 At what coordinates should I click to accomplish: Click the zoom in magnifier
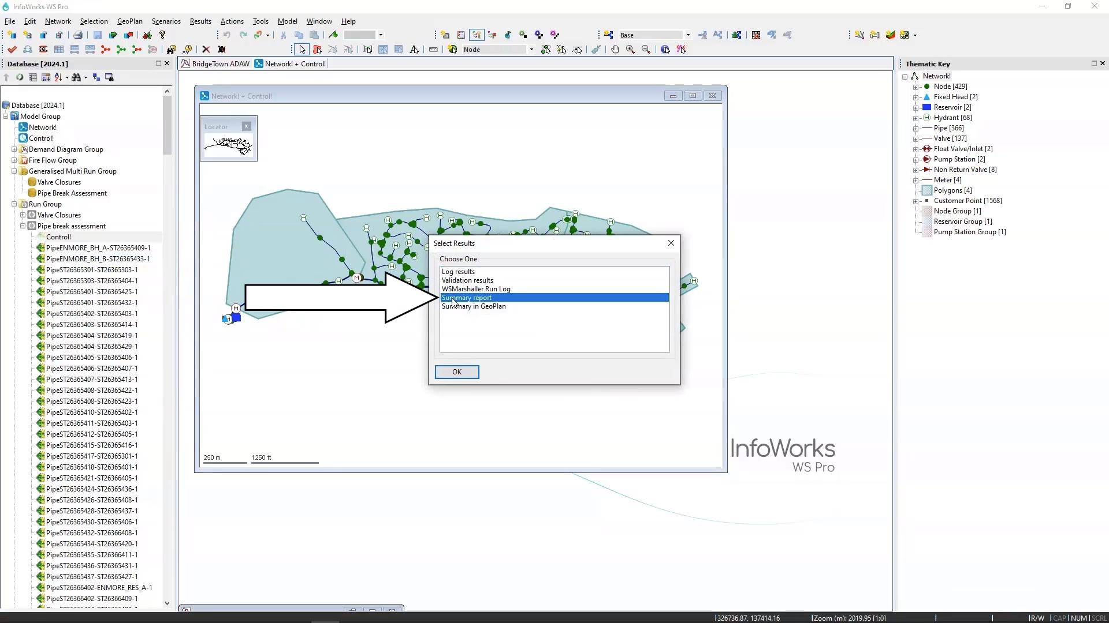631,50
